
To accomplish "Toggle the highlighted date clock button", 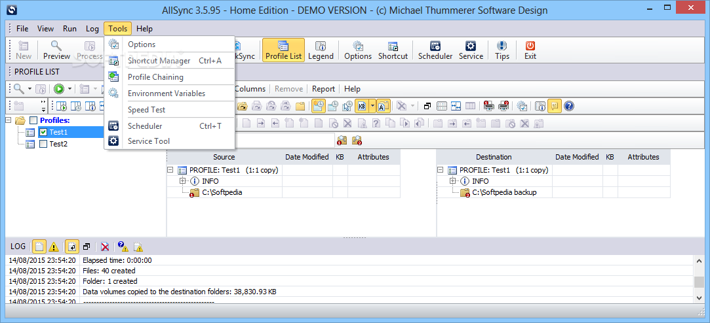I will click(319, 106).
